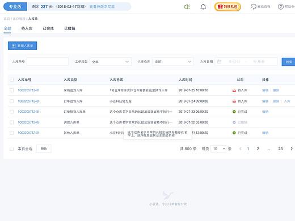Click 编辑 in the 2019-07-24 row
This screenshot has width=295, height=221.
click(x=265, y=101)
